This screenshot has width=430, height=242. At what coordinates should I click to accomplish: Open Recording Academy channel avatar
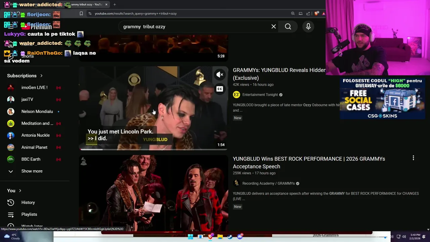(x=236, y=183)
